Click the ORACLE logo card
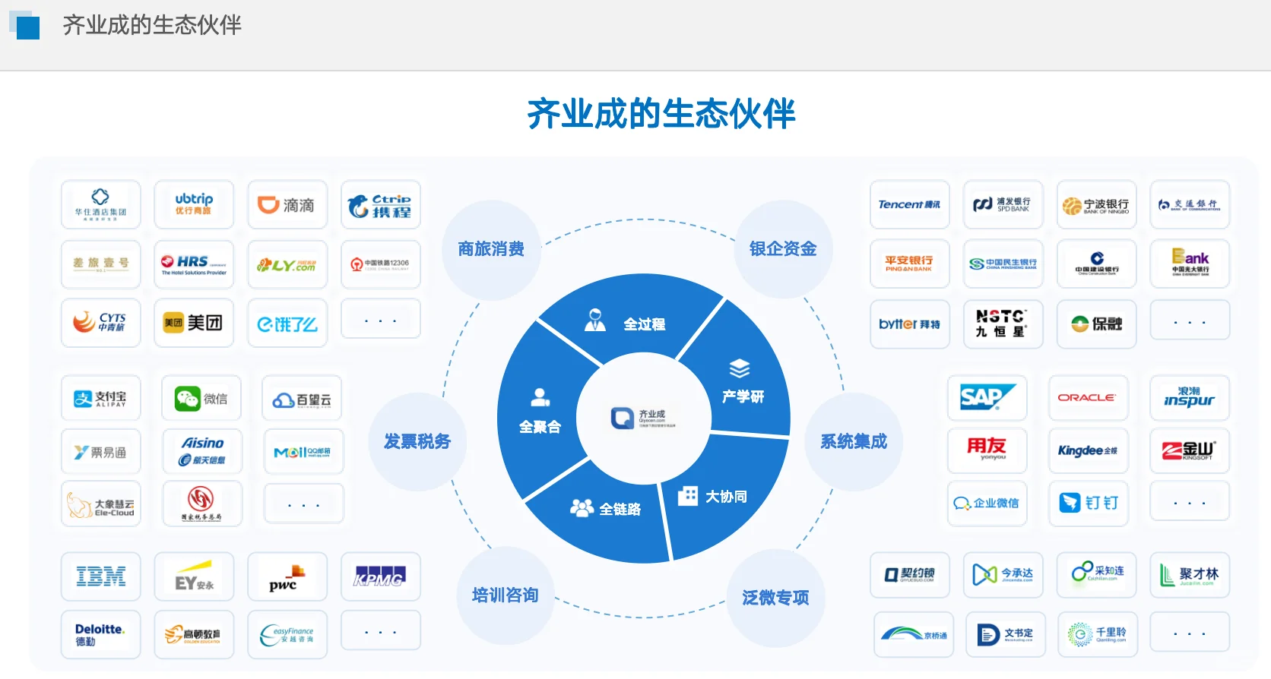The image size is (1271, 679). click(1089, 398)
